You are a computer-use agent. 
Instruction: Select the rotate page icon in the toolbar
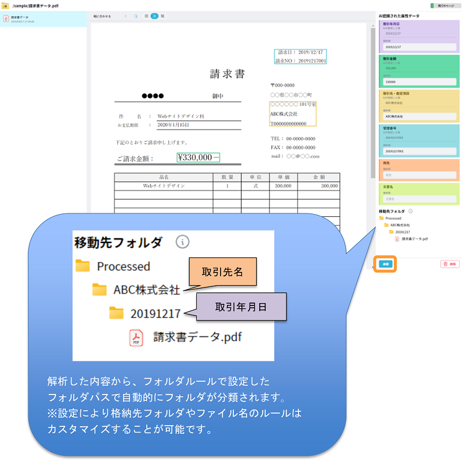[x=136, y=16]
